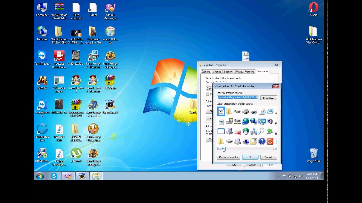Click the icon list scrollbar right arrow
The height and width of the screenshot is (203, 362).
click(x=275, y=149)
